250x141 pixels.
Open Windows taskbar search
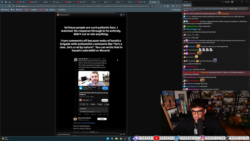coord(112,138)
